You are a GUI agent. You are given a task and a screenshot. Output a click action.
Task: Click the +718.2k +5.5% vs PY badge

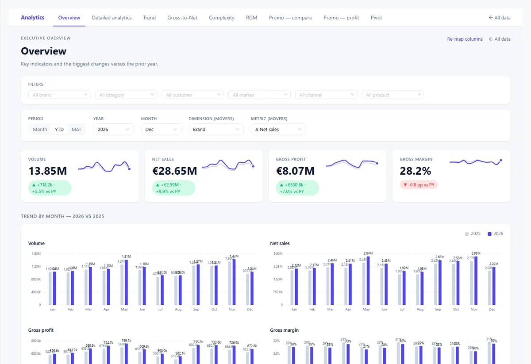50,188
